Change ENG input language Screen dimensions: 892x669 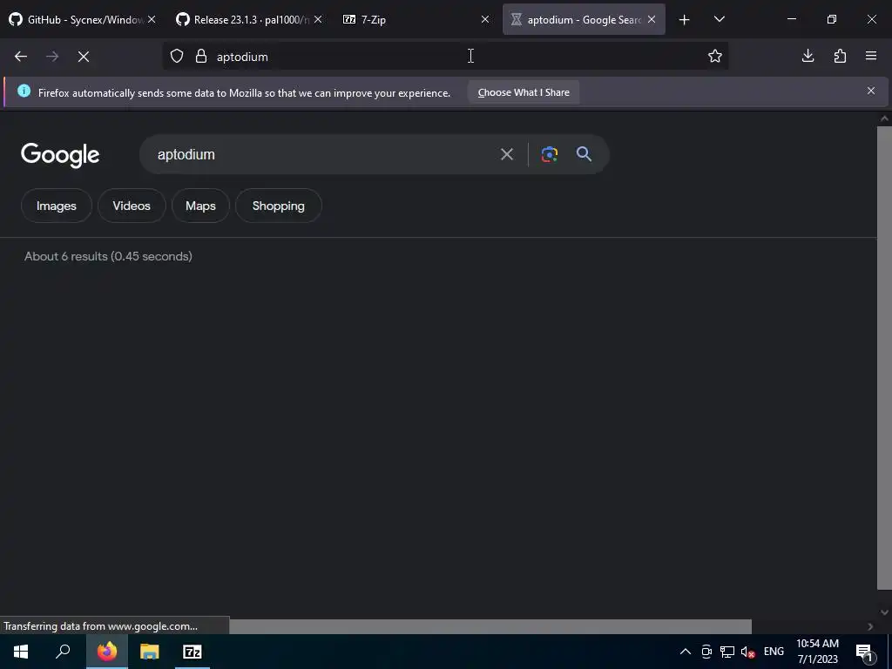[x=774, y=652]
